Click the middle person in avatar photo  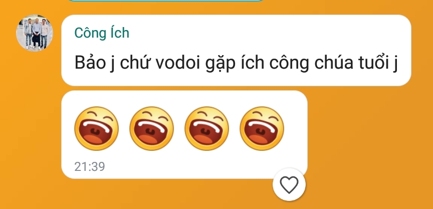point(36,34)
